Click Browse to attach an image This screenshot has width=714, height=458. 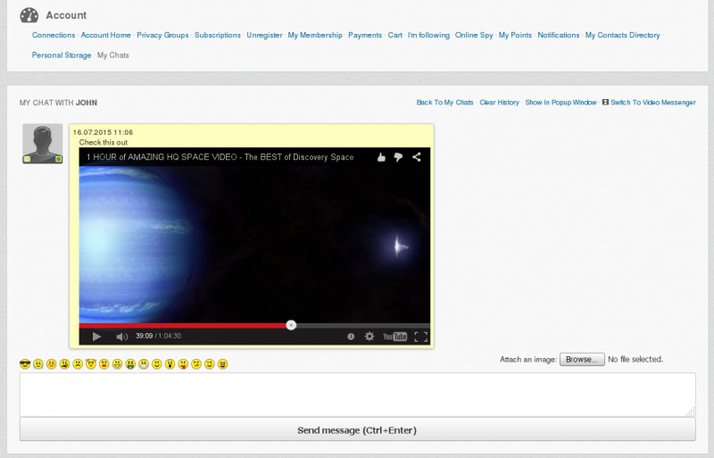[582, 359]
